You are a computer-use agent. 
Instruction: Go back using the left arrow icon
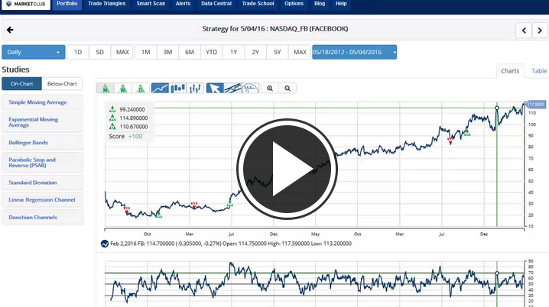click(x=10, y=31)
